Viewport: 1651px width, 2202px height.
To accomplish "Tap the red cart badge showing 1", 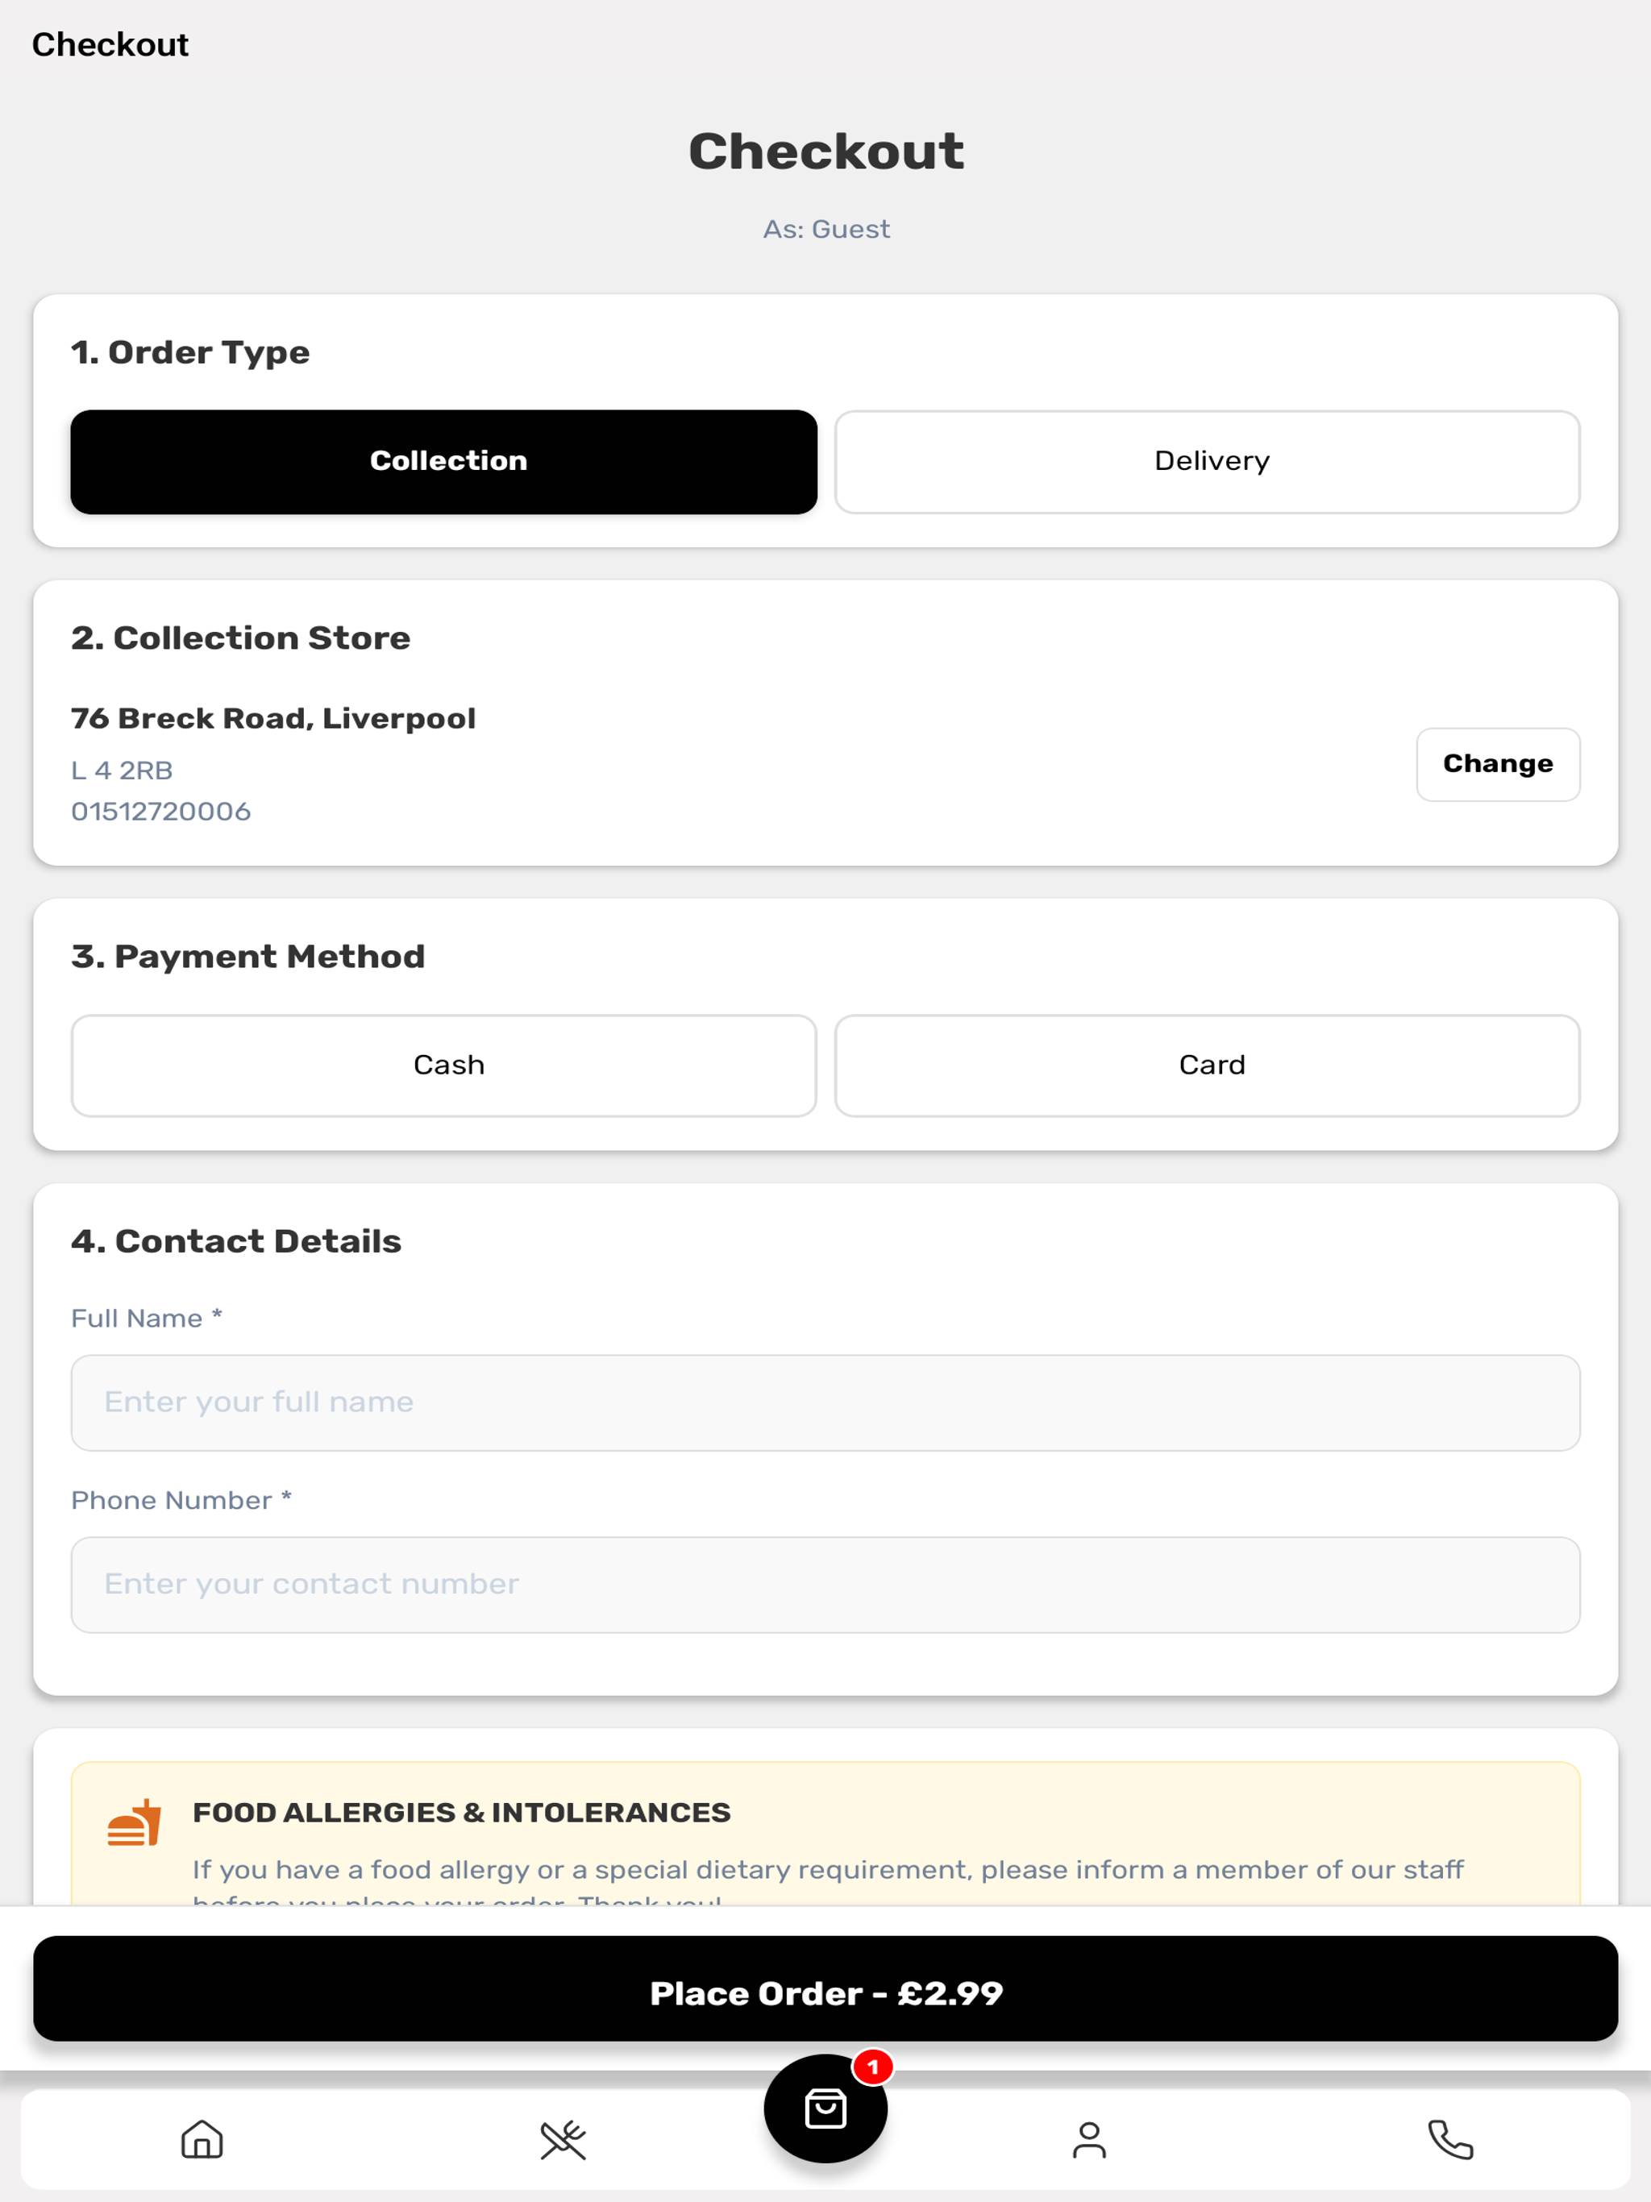I will click(x=873, y=2067).
